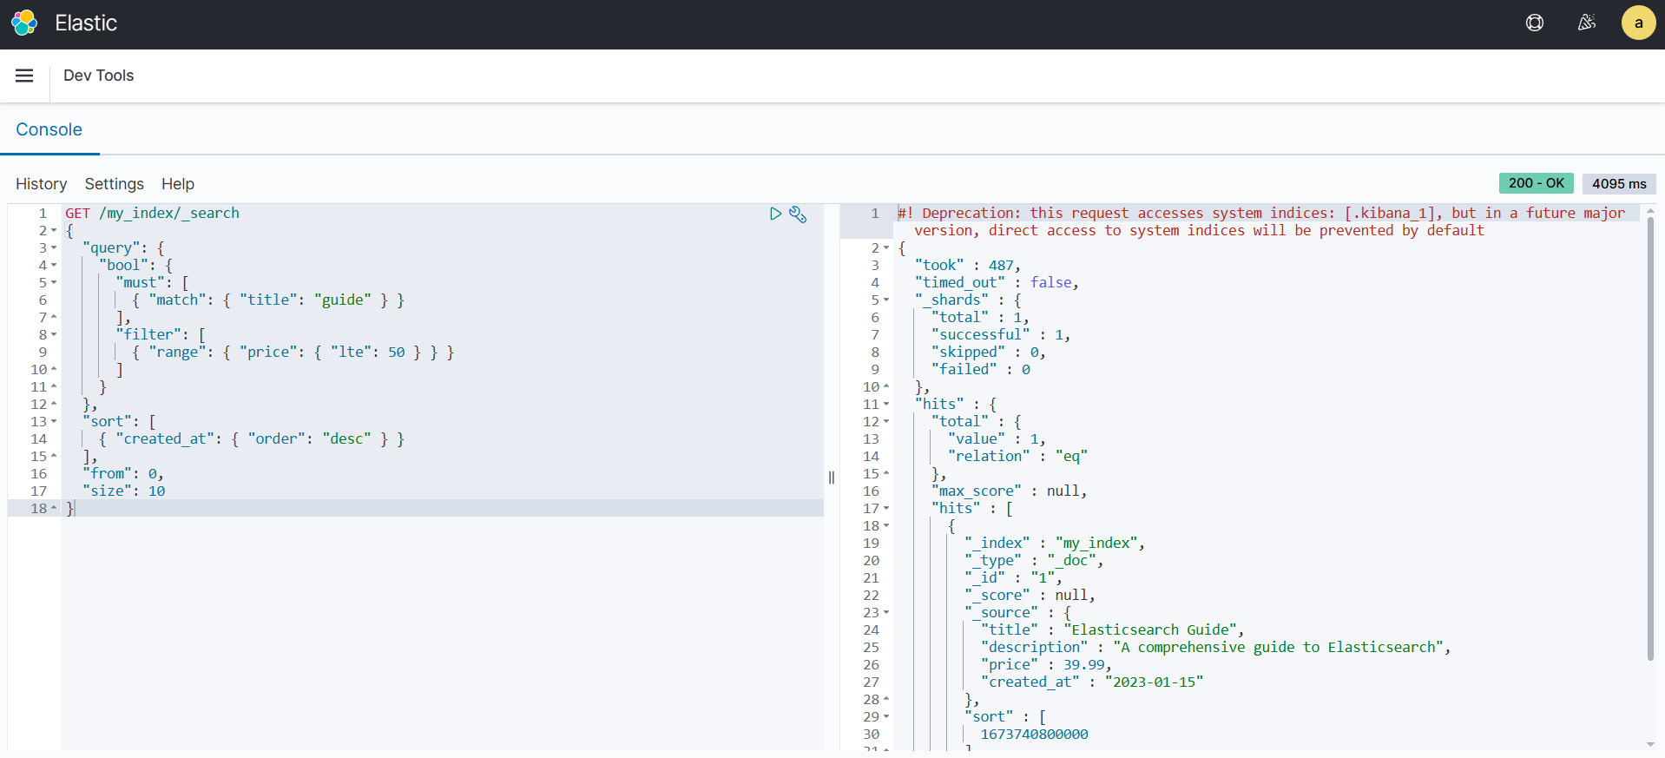Collapse the response root object at line 2
The height and width of the screenshot is (758, 1665).
(x=886, y=248)
